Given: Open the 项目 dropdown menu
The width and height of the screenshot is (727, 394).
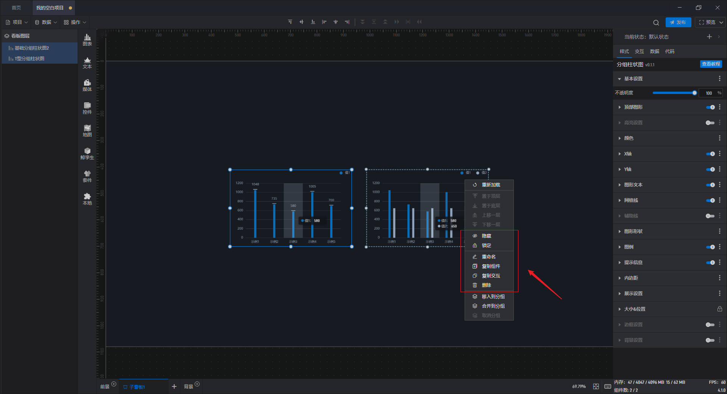Looking at the screenshot, I should pos(17,22).
